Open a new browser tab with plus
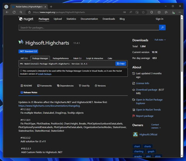The image size is (186, 161). (51, 7)
